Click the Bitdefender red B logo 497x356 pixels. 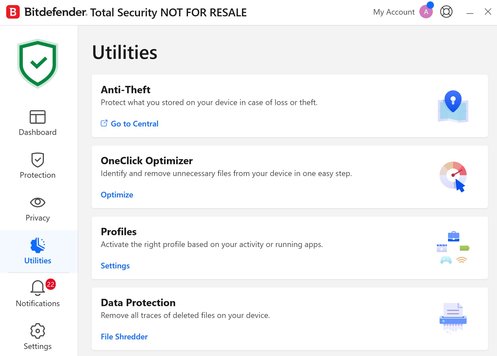pos(13,12)
